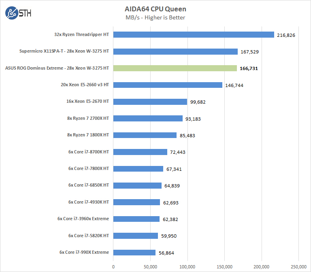The image size is (311, 272).
Task: Click the value 62,693
Action: (171, 203)
